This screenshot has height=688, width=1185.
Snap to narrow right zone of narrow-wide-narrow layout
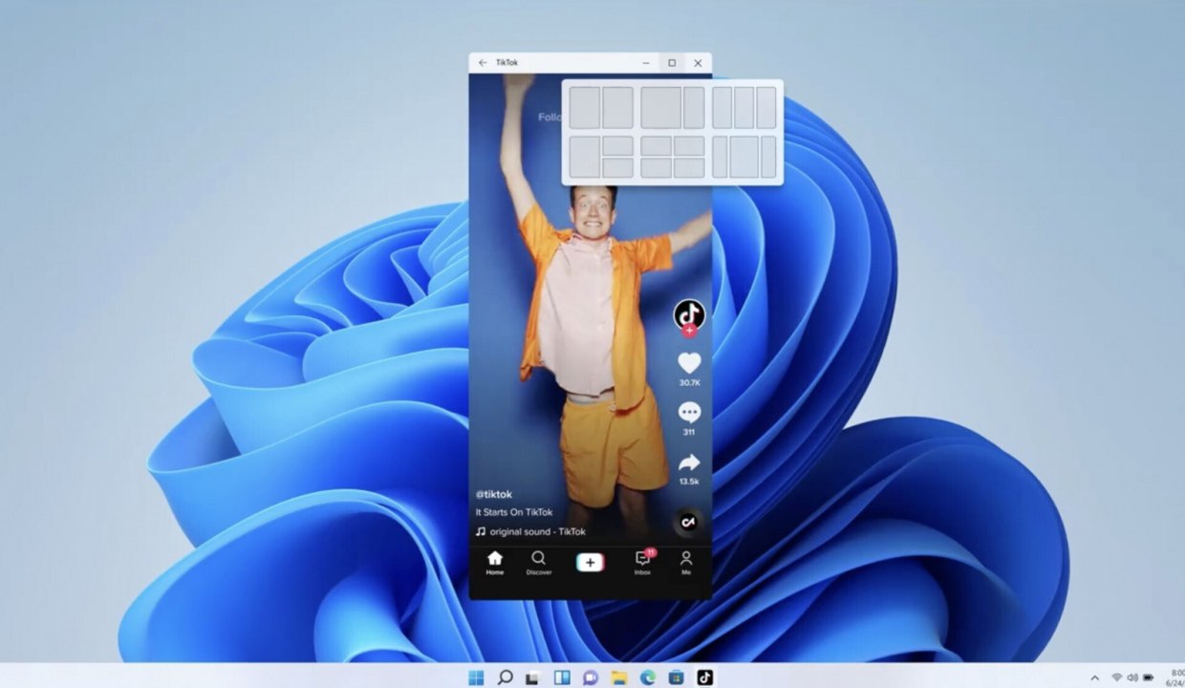click(768, 157)
